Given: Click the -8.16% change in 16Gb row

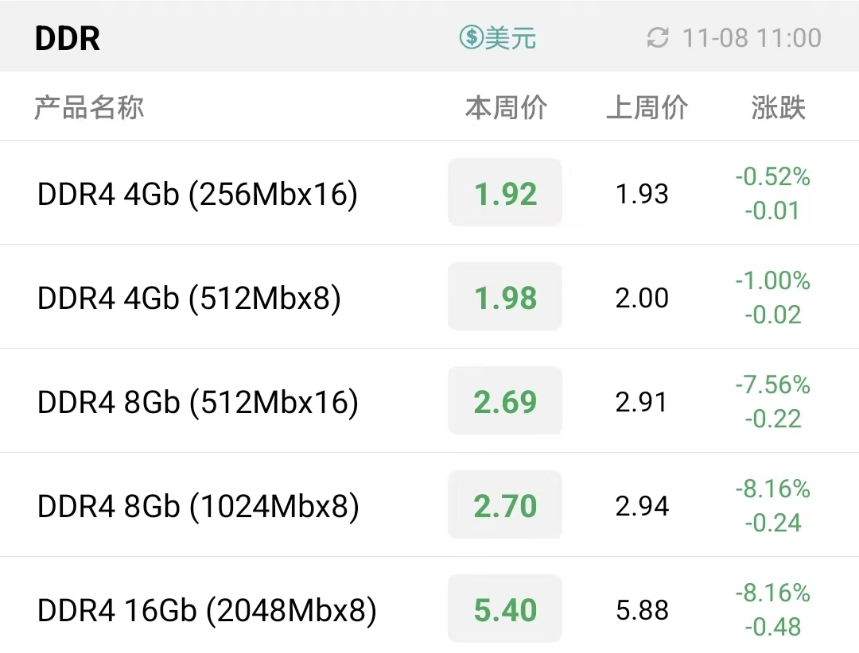Looking at the screenshot, I should (x=773, y=593).
